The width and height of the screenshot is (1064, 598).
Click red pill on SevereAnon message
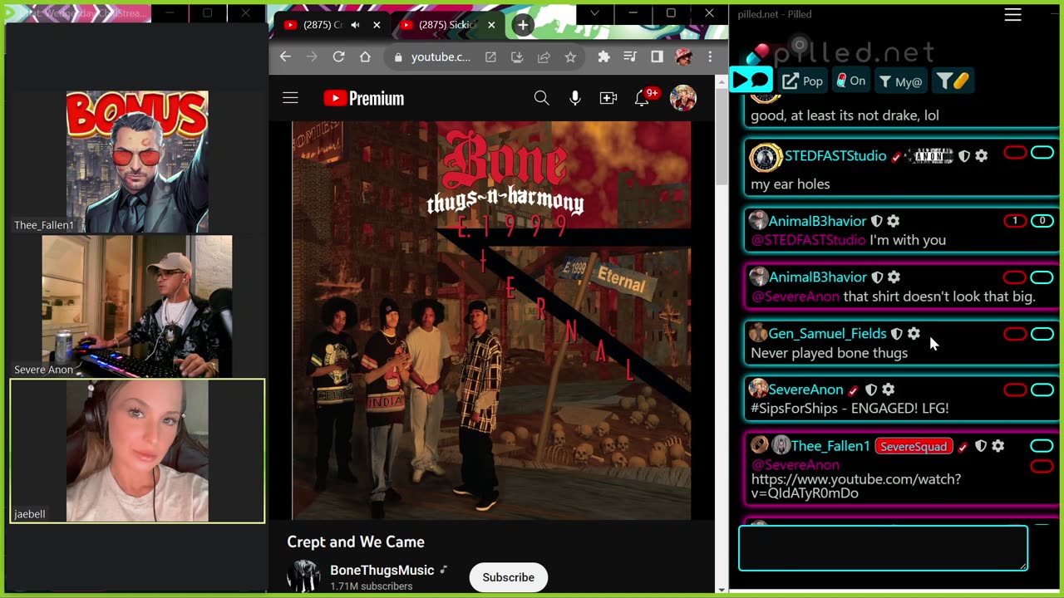[x=1015, y=390]
